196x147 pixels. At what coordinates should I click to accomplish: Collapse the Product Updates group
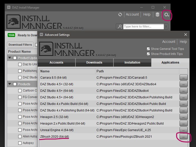click(x=10, y=58)
